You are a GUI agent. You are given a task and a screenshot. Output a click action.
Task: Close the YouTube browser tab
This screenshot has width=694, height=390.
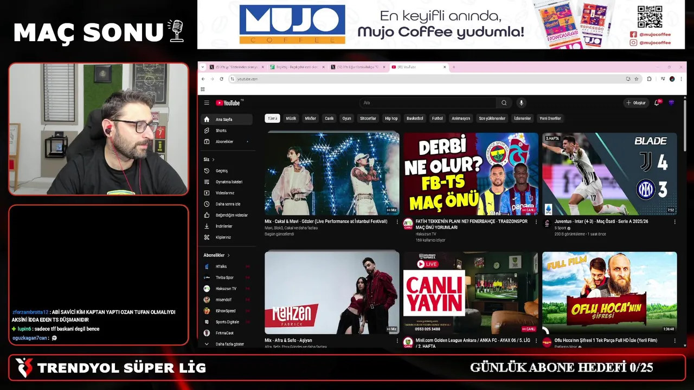click(x=445, y=67)
